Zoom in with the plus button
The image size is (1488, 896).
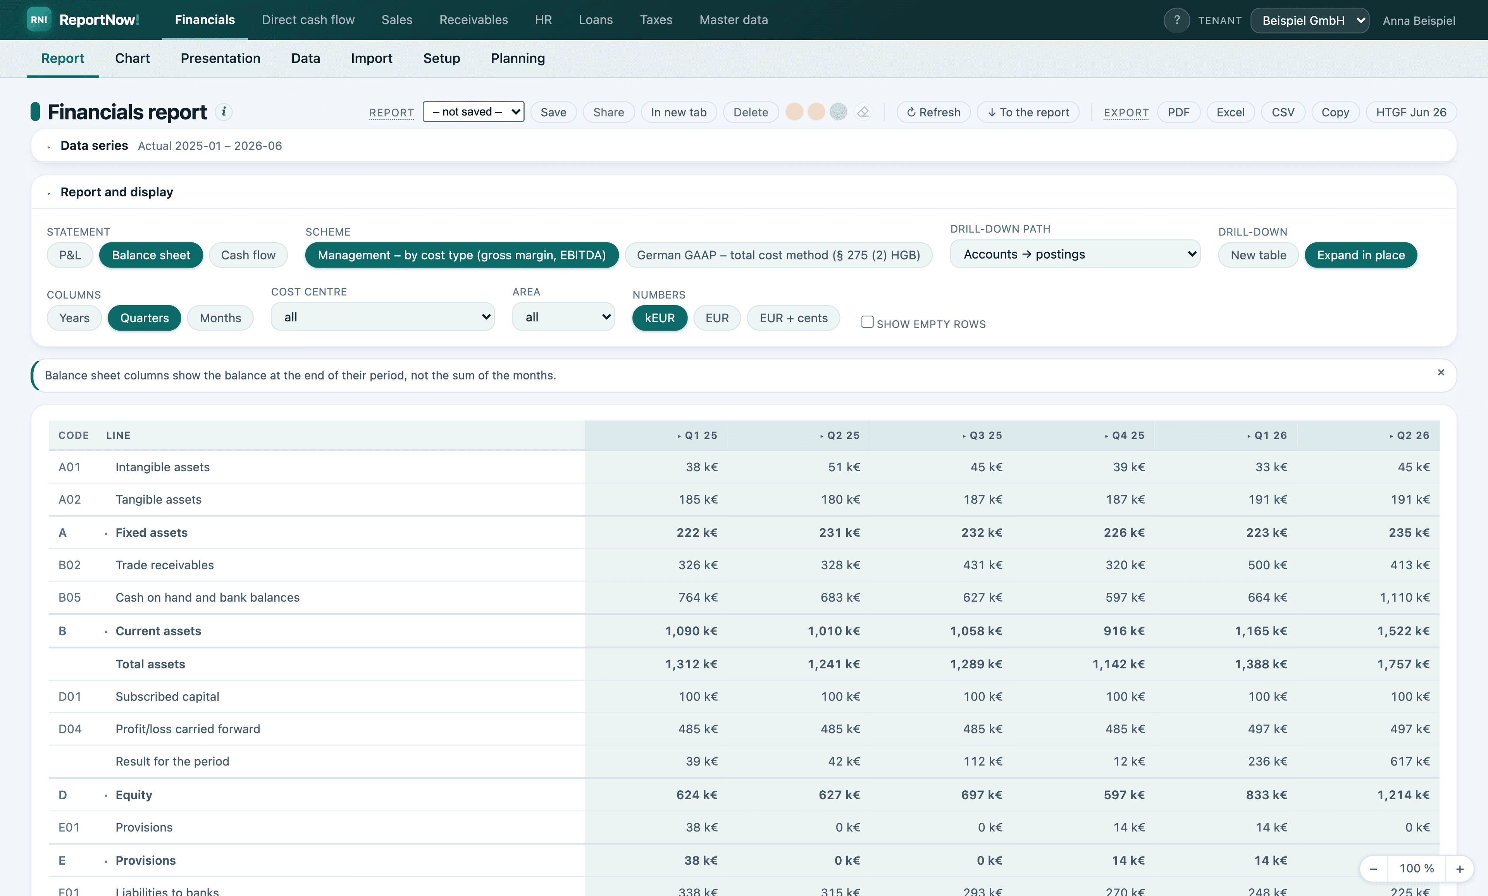point(1460,869)
